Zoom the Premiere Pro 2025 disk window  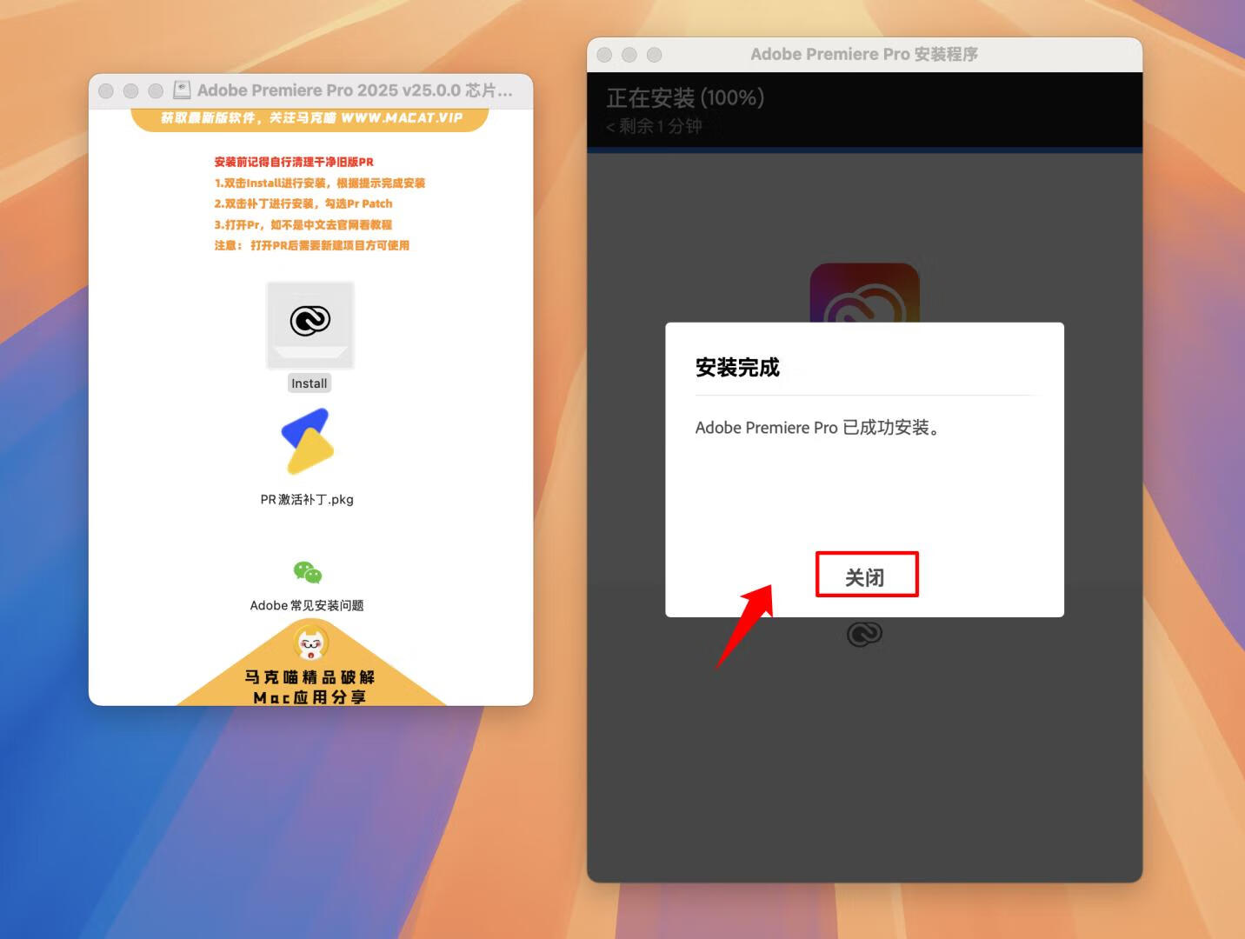tap(156, 90)
